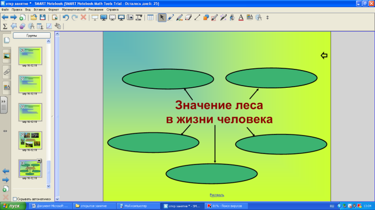Select the Text tool with letter A
This screenshot has height=210, width=375.
coord(241,17)
